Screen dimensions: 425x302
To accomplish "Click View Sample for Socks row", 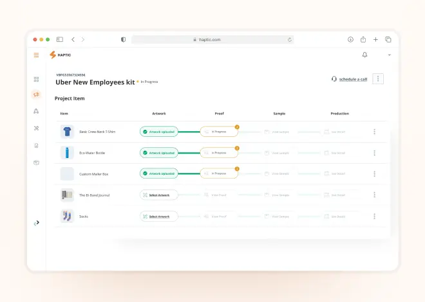I will point(277,217).
